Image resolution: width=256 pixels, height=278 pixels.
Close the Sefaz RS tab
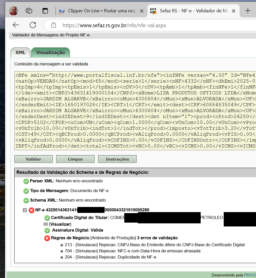click(x=234, y=11)
